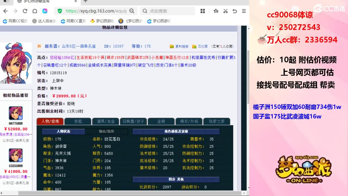Open similar item avatar 53255909
348x196 pixels.
coord(16,155)
